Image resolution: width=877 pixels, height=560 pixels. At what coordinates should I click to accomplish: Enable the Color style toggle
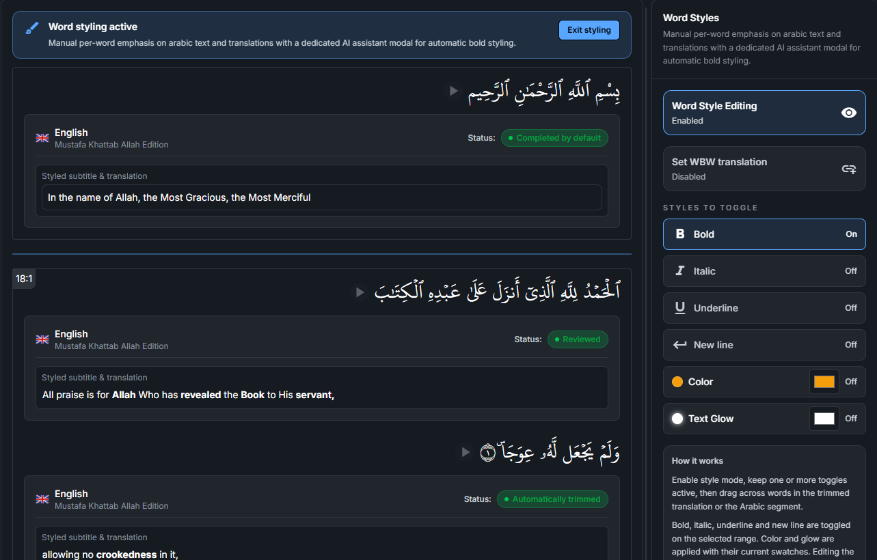coord(764,382)
